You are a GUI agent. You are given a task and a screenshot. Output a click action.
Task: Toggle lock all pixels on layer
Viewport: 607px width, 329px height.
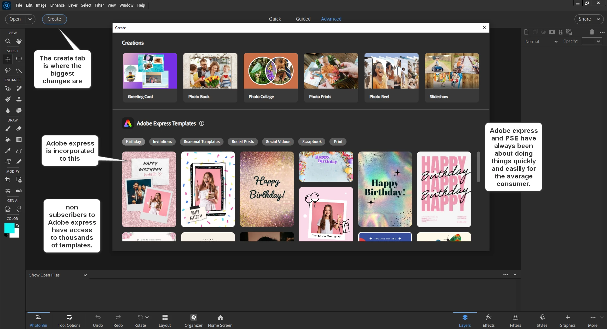pyautogui.click(x=561, y=32)
